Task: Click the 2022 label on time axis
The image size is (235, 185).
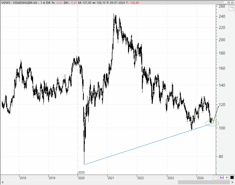Action: [140, 178]
